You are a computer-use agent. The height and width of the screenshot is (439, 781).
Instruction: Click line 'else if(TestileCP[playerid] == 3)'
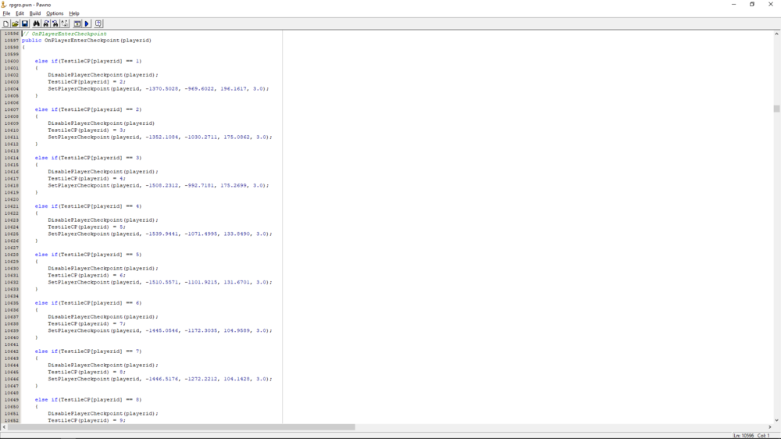[x=88, y=158]
